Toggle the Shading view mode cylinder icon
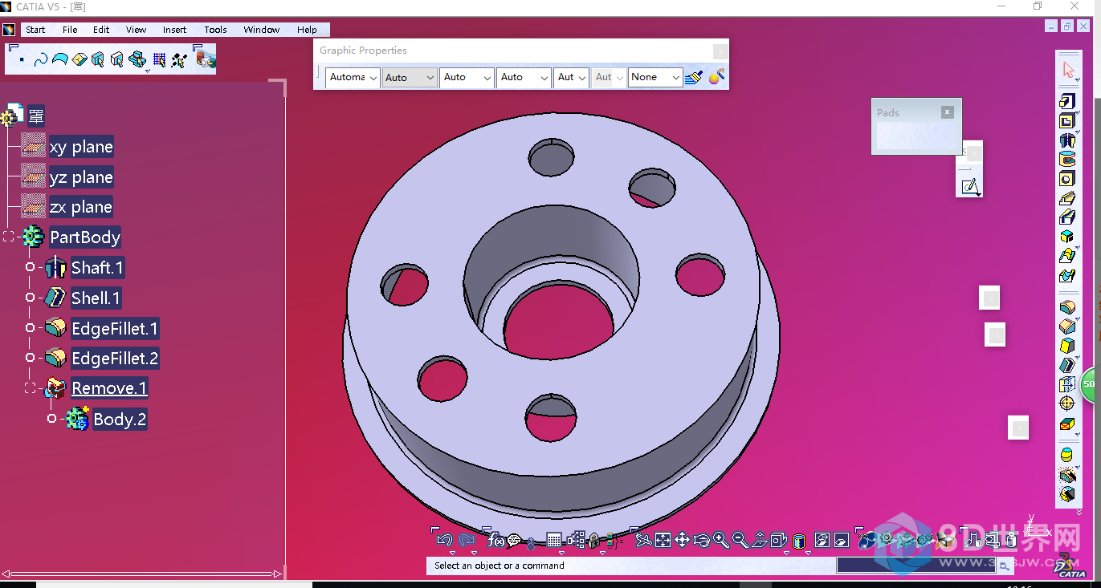The height and width of the screenshot is (588, 1101). pos(799,541)
